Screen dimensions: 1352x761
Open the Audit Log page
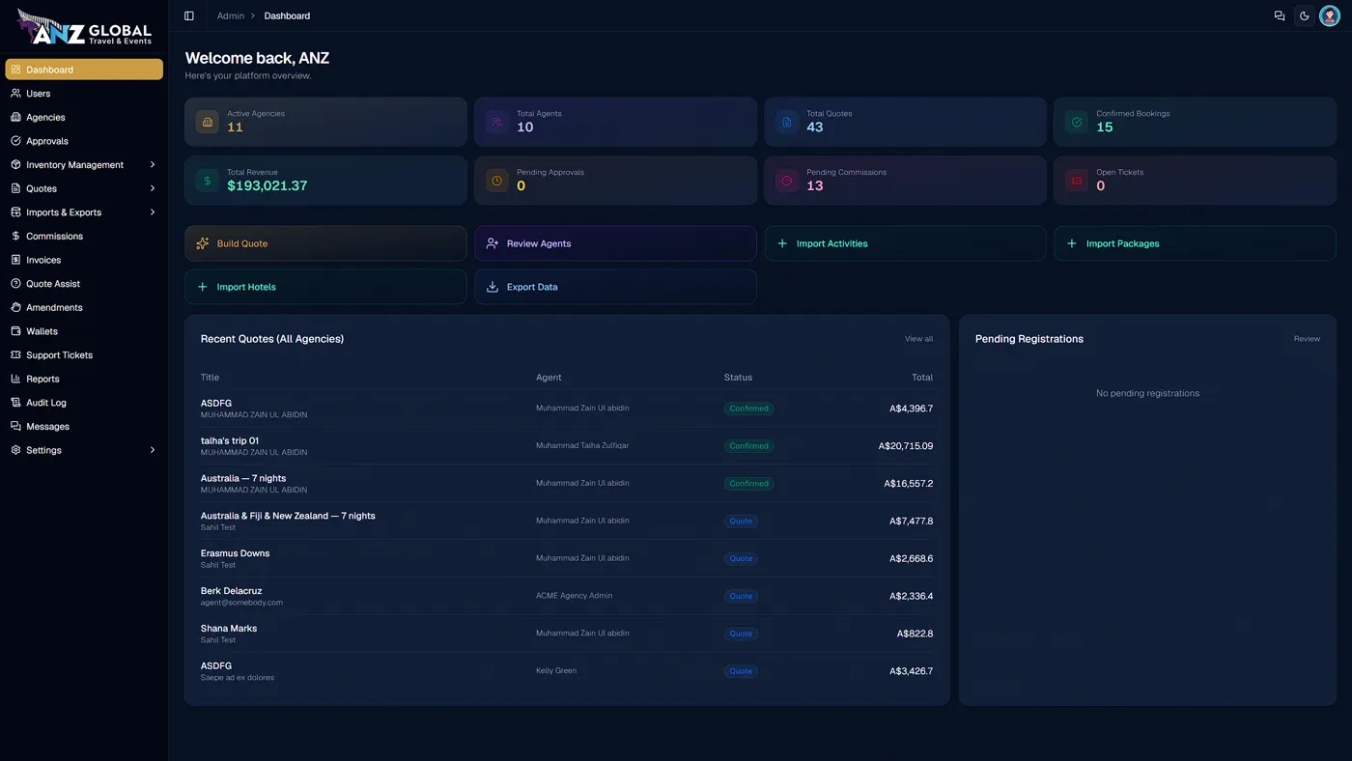click(84, 403)
